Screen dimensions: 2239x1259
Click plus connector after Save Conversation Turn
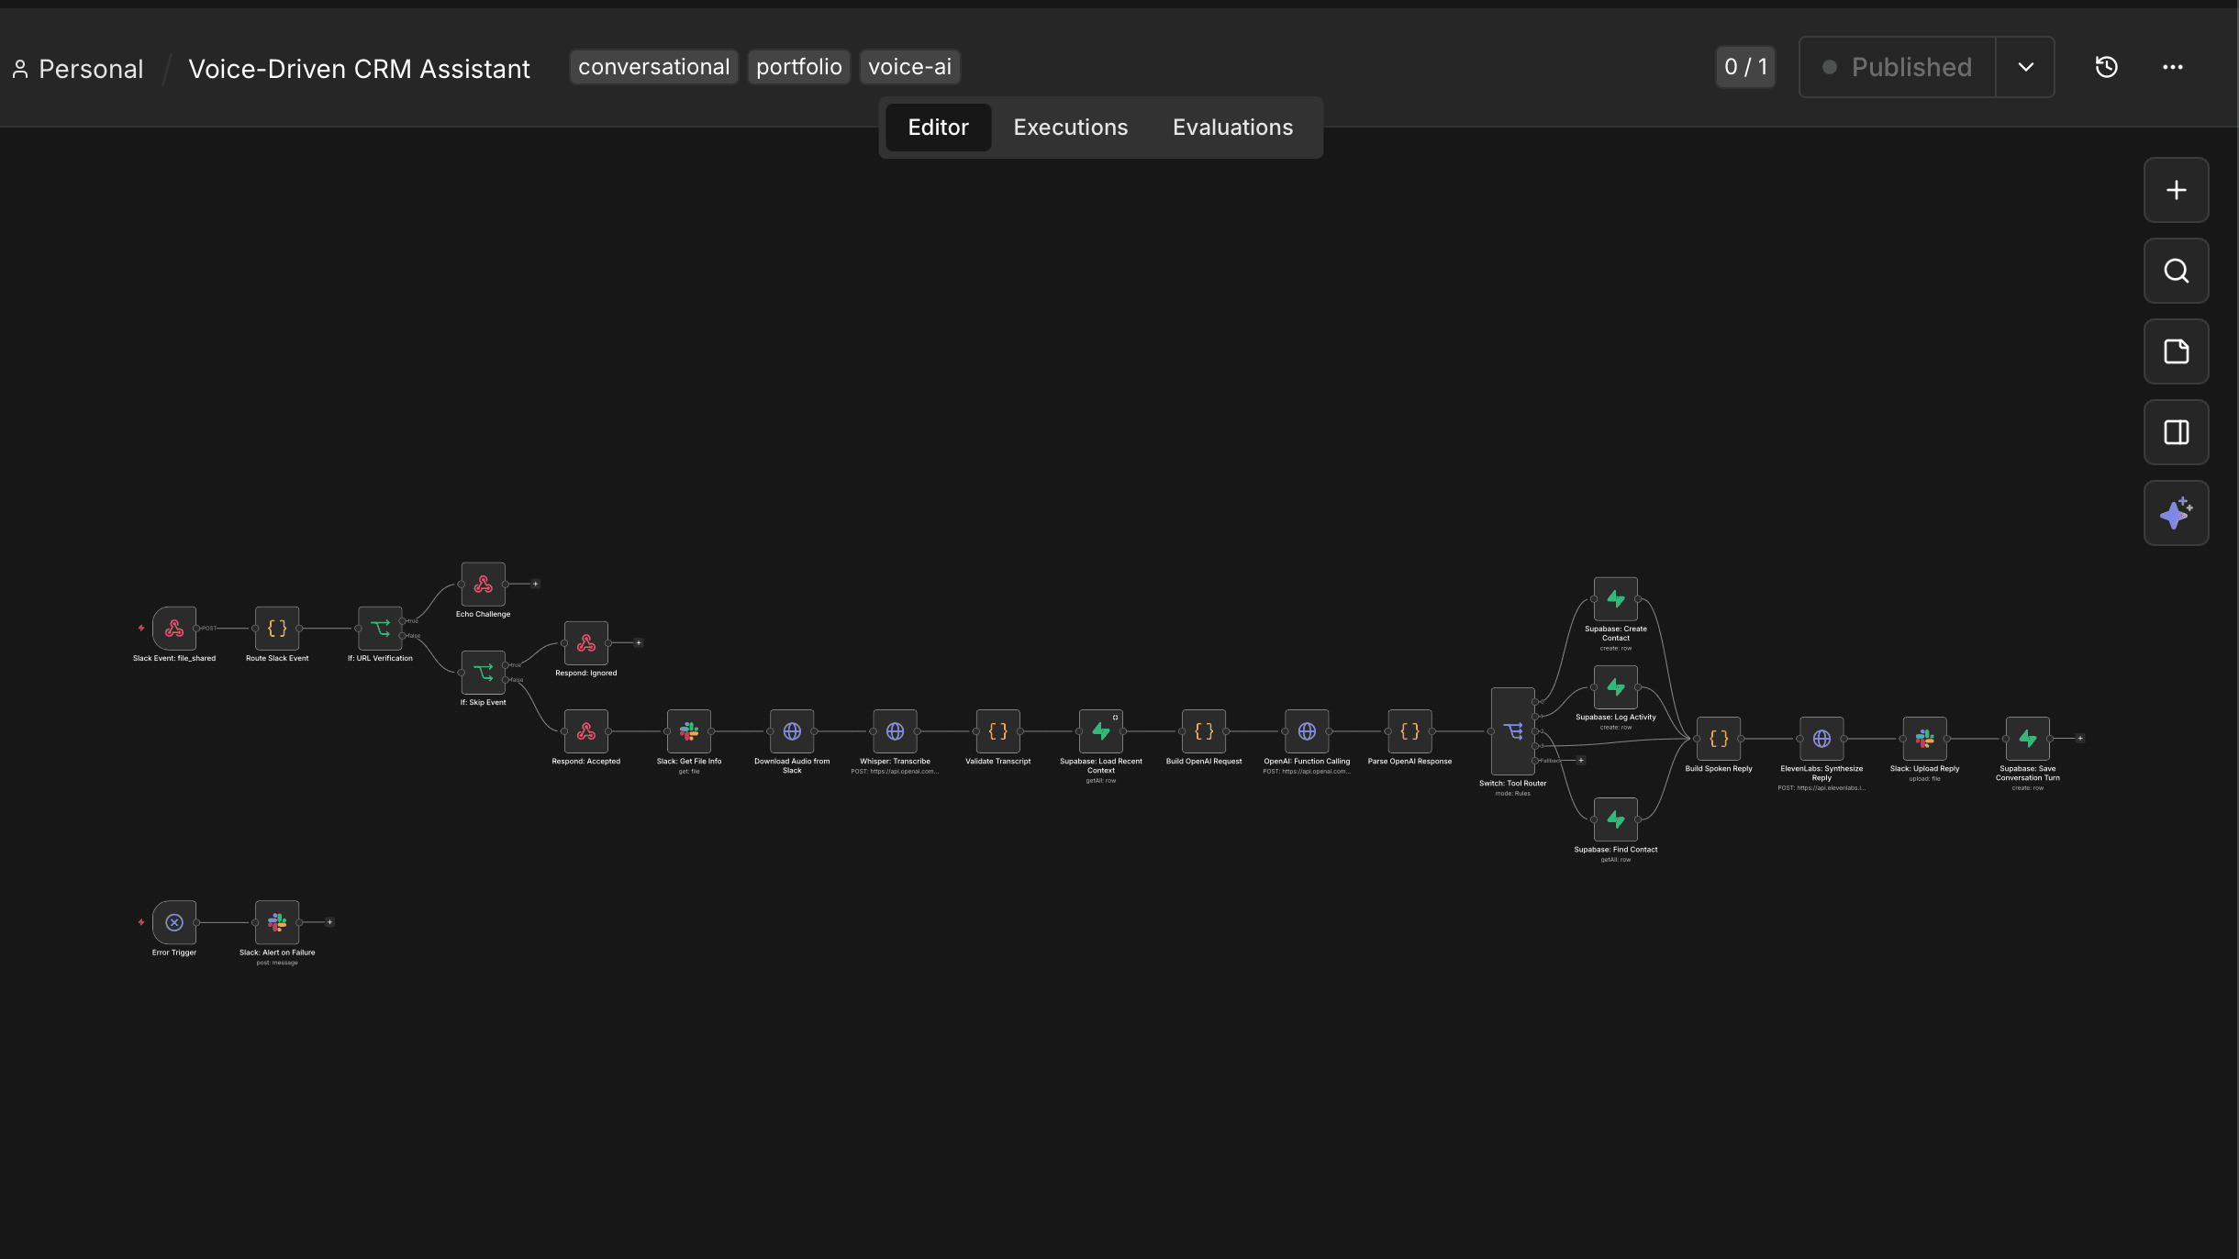point(2080,739)
